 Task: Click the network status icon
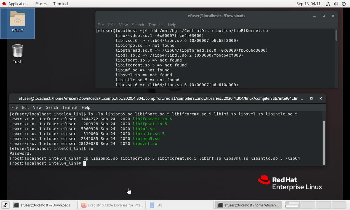click(x=328, y=4)
